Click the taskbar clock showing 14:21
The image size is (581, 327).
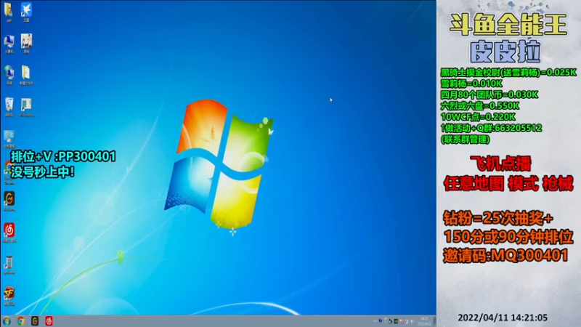click(424, 321)
